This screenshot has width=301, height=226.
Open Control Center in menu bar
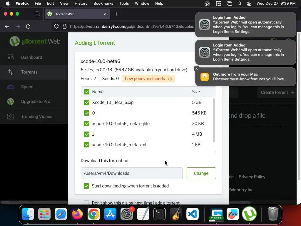pyautogui.click(x=249, y=3)
